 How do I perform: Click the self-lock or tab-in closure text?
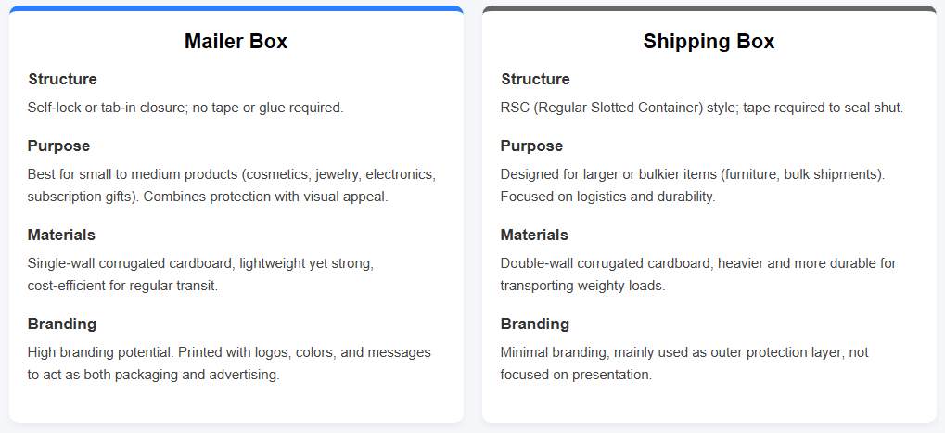(185, 108)
